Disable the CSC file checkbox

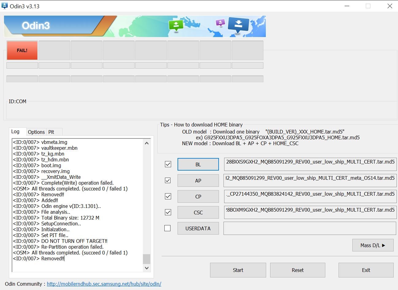(x=168, y=212)
